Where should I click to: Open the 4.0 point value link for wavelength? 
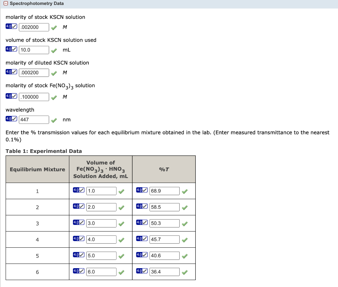(9, 119)
